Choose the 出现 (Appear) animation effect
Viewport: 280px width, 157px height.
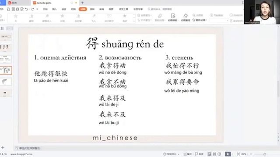pos(62,18)
